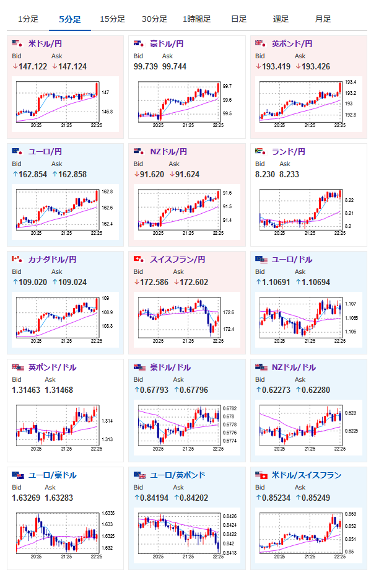Click the US/Japan flag icon for 米ドル/円
This screenshot has height=572, width=371.
tap(17, 44)
